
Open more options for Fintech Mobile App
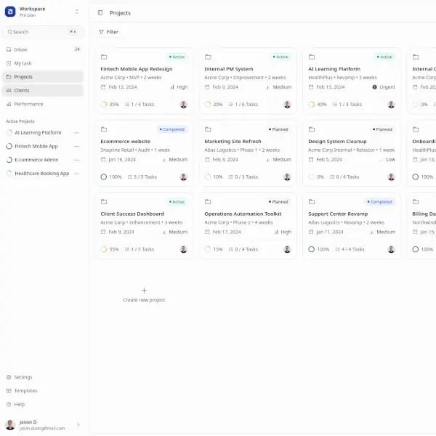tap(76, 147)
